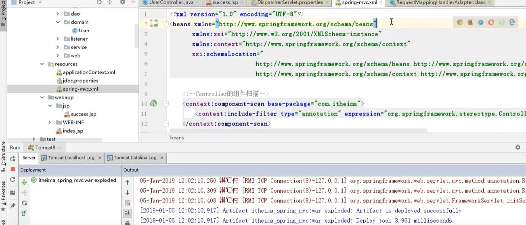Open jdbc.properties in the tree
The height and width of the screenshot is (225, 526).
coord(77,81)
